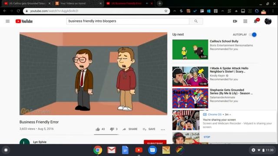Open Google Docs from the shelf

tap(125, 150)
